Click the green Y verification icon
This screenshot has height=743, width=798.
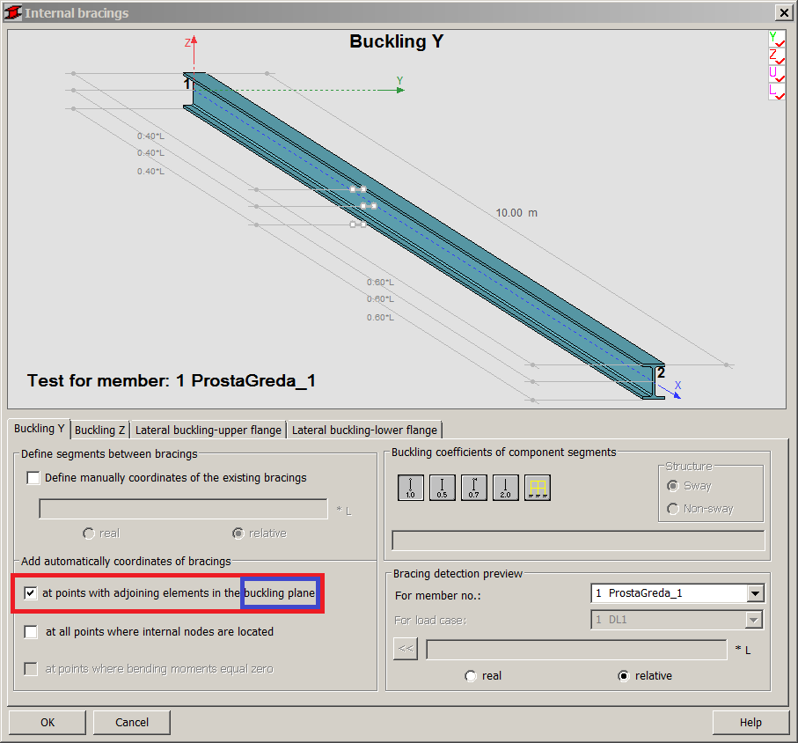[x=778, y=38]
